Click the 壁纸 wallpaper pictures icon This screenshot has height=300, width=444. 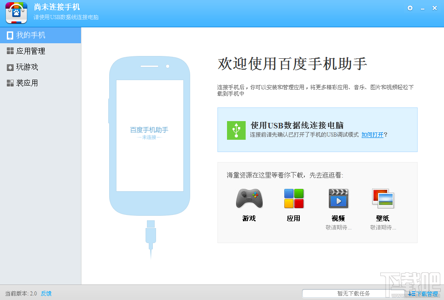click(383, 198)
